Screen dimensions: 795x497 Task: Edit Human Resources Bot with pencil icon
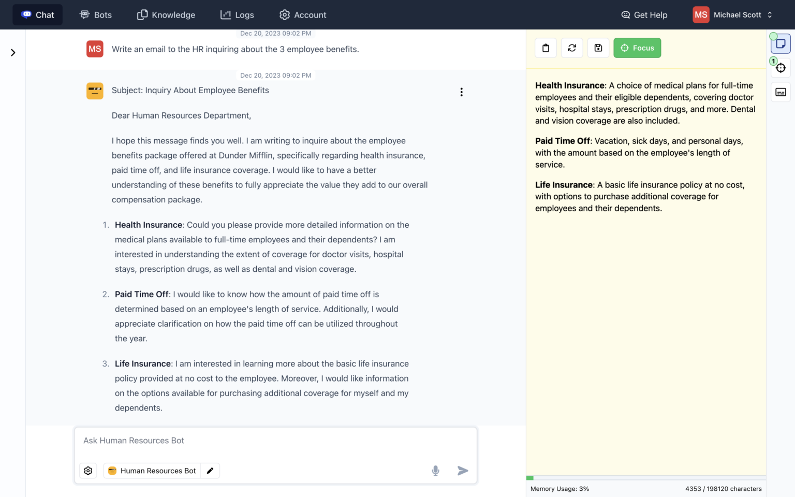(x=210, y=471)
